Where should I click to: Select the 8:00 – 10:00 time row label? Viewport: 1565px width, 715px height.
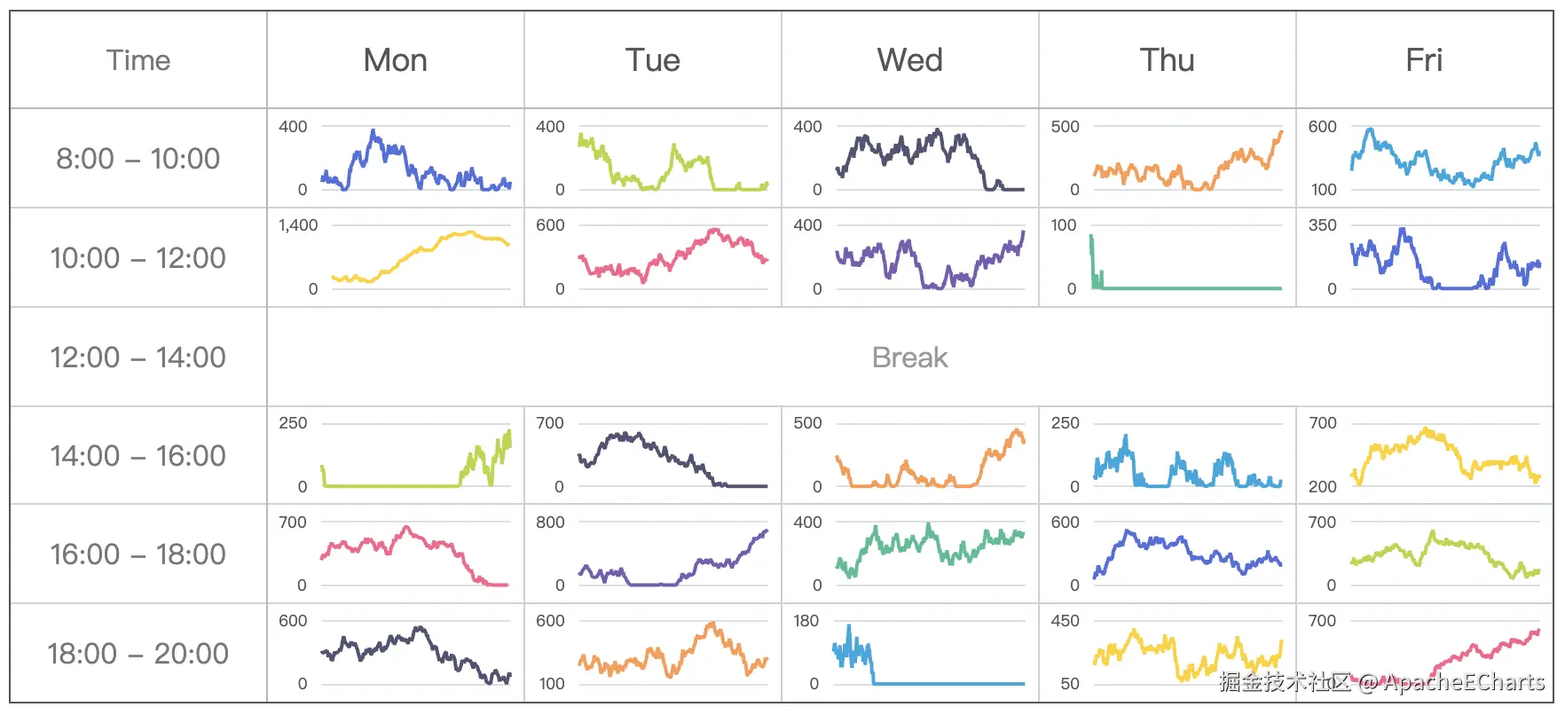click(x=138, y=159)
